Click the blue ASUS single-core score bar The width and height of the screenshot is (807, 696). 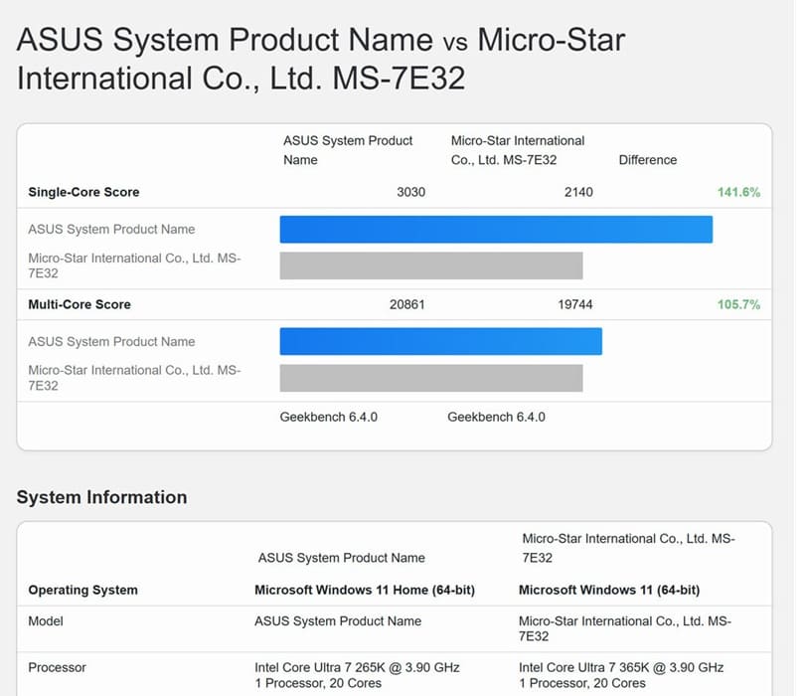point(496,230)
